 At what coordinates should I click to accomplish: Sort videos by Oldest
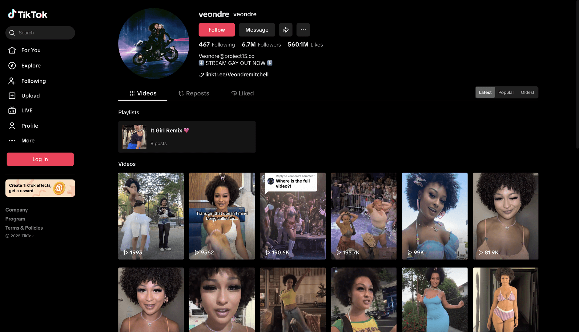[x=527, y=93]
